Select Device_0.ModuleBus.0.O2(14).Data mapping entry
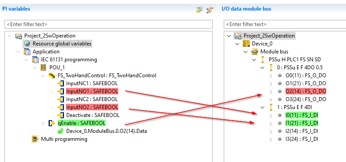Viewport: 346px width, 162px height. click(x=107, y=131)
